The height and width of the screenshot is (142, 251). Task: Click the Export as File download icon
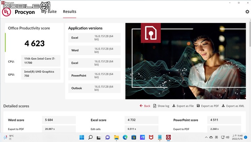click(174, 106)
